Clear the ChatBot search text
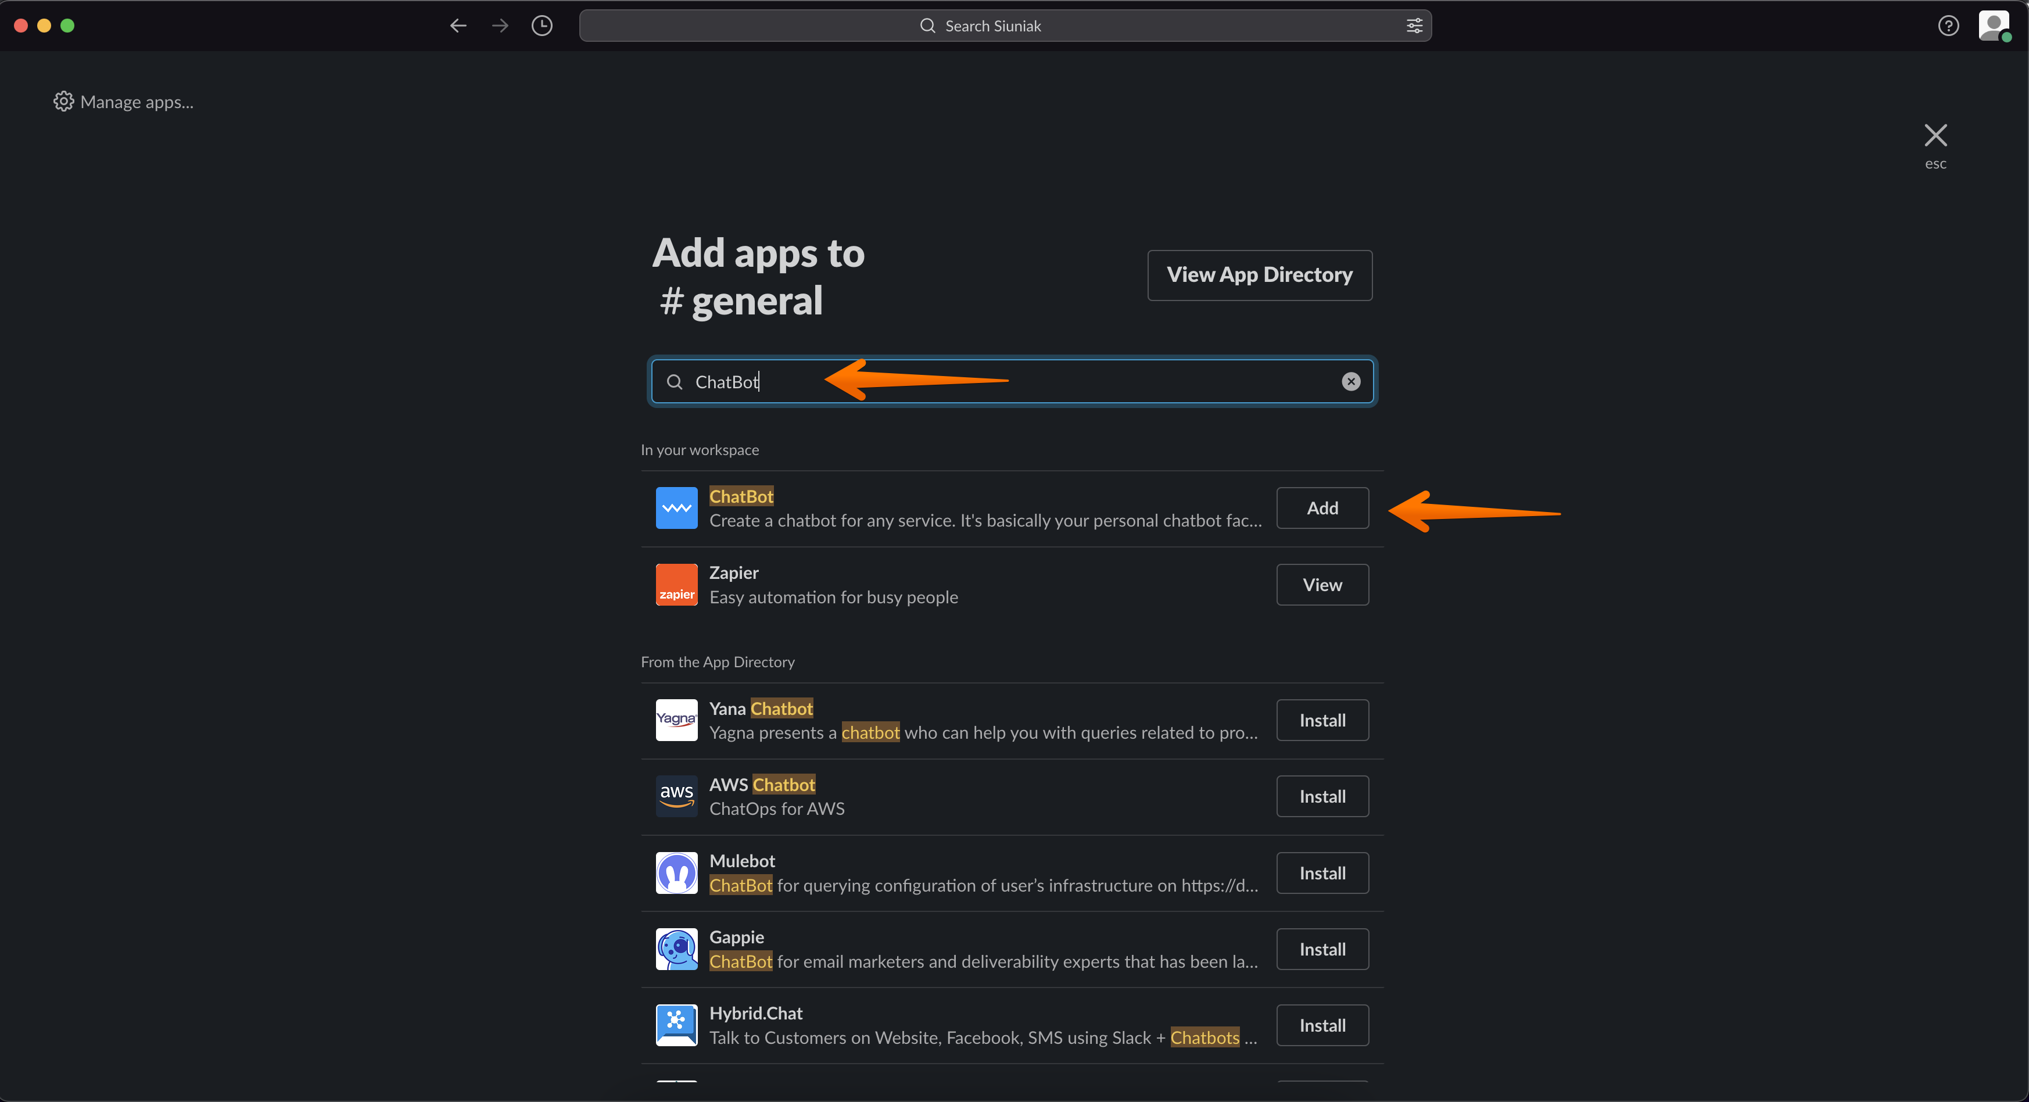Screen dimensions: 2029x1102 pyautogui.click(x=1351, y=382)
